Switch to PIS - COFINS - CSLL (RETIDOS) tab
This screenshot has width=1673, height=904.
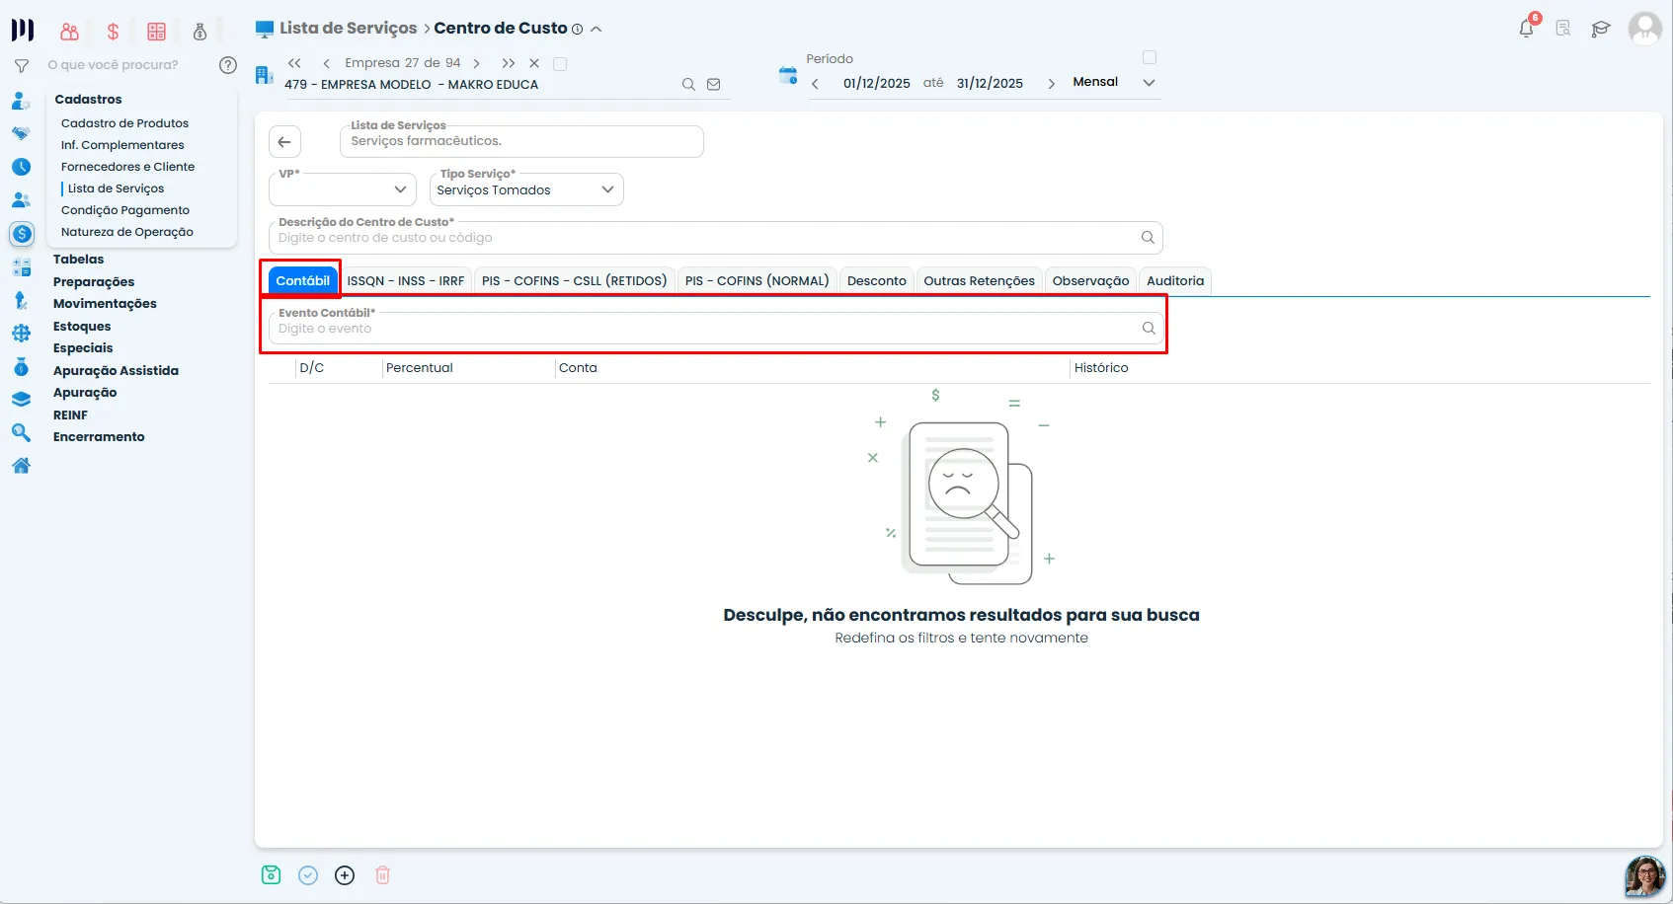point(575,281)
